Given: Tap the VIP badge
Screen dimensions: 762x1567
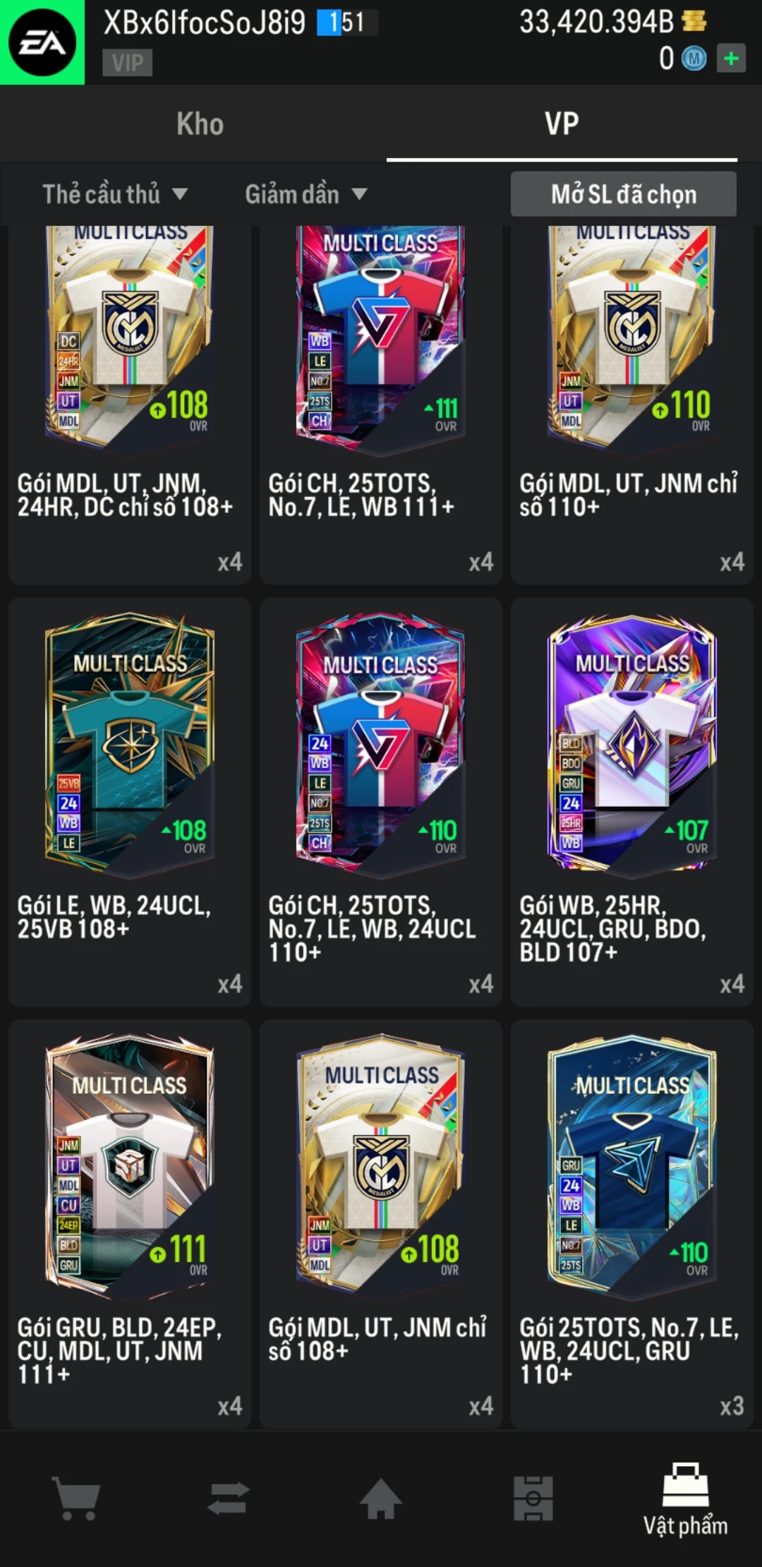Looking at the screenshot, I should pos(128,63).
